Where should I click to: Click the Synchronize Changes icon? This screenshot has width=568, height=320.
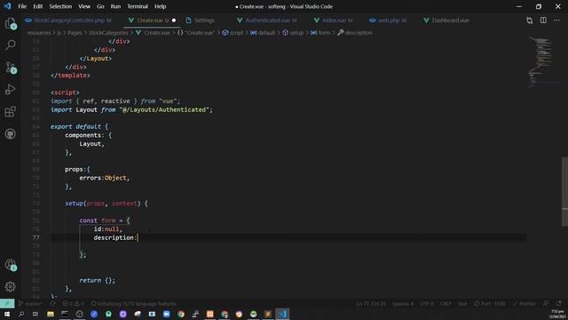(53, 303)
